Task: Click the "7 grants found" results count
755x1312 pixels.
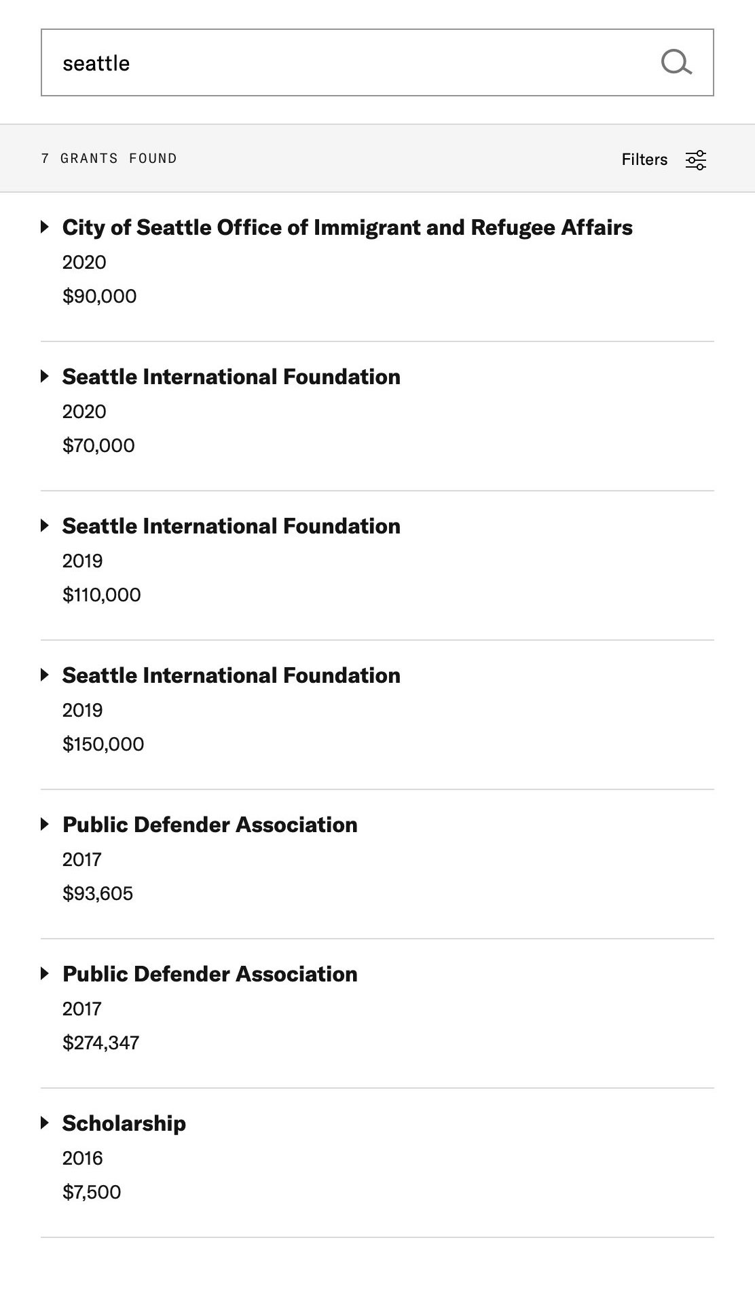Action: click(x=109, y=158)
